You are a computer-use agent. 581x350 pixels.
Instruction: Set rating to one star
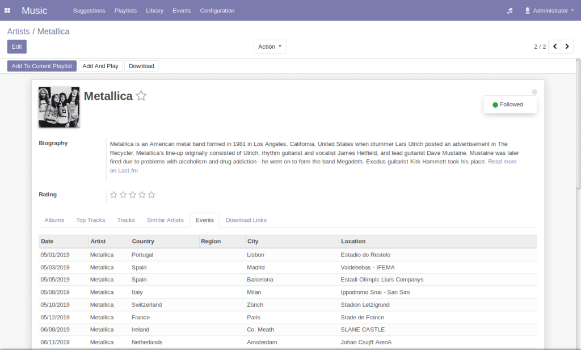pos(113,195)
